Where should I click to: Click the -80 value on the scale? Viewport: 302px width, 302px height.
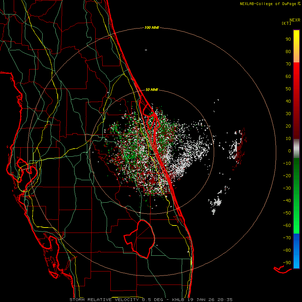(287, 250)
